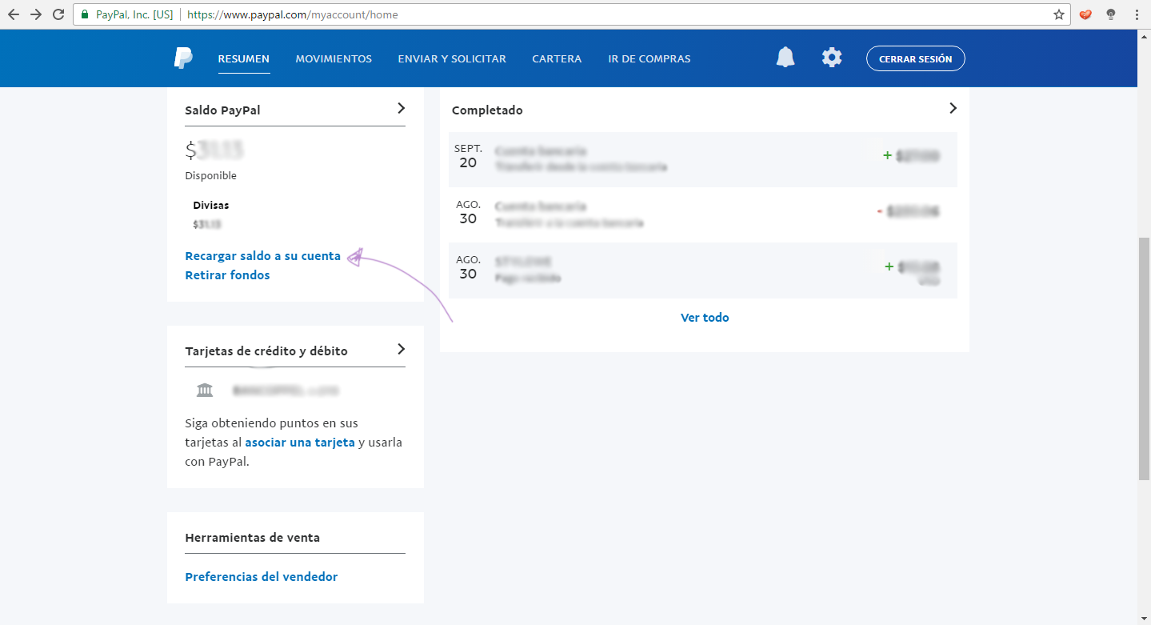Click the asociar una tarjeta link
The height and width of the screenshot is (625, 1151).
(x=300, y=442)
